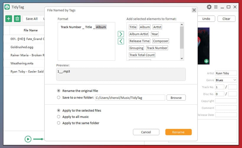The height and width of the screenshot is (148, 242).
Task: Click Track Number in Format box
Action: click(71, 27)
